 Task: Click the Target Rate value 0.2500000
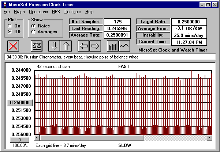coord(189,22)
